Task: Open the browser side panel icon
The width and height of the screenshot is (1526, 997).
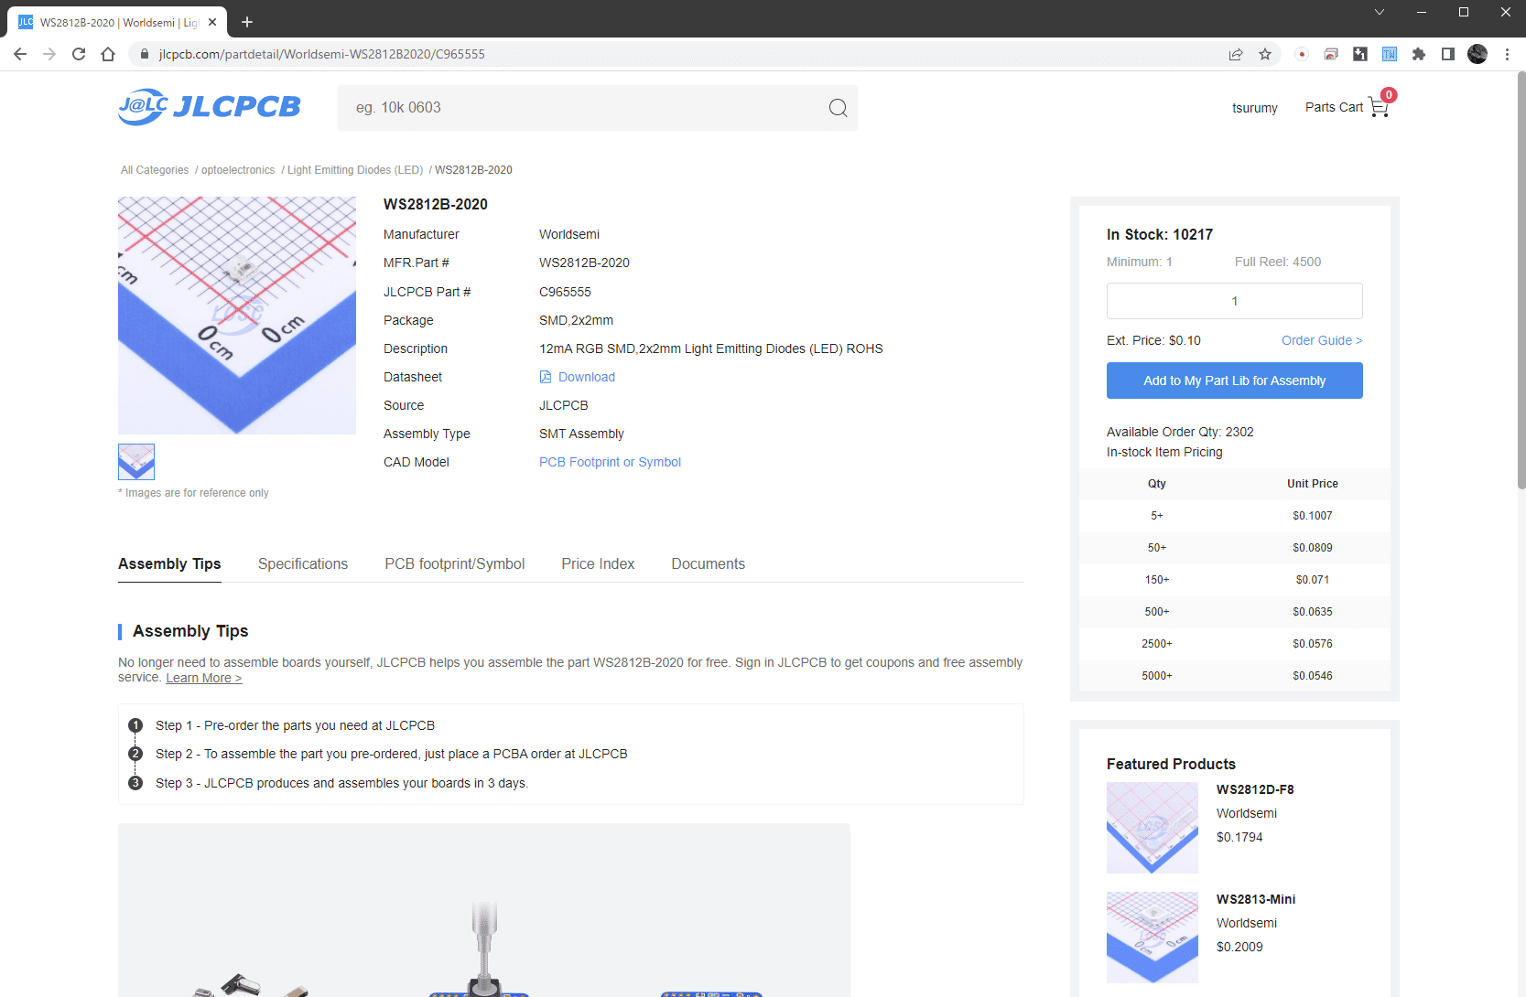Action: click(x=1448, y=54)
